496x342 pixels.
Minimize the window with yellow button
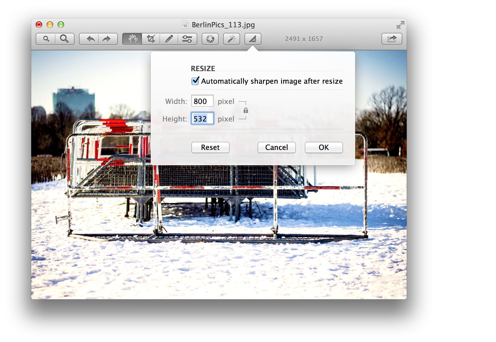[x=50, y=25]
